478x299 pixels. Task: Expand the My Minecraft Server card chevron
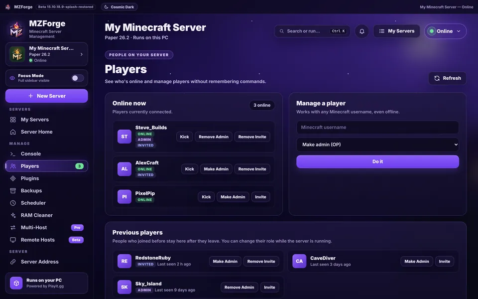click(x=81, y=54)
